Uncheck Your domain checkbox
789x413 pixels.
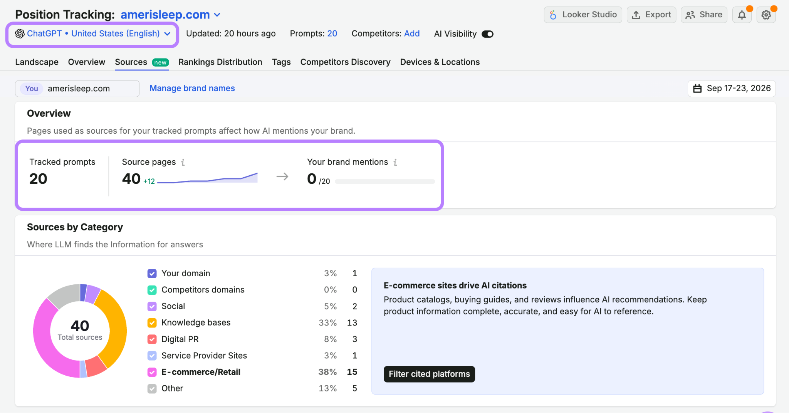pos(152,274)
